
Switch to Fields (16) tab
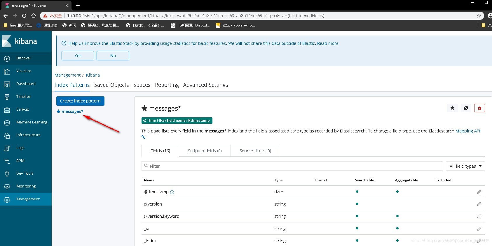coord(160,151)
